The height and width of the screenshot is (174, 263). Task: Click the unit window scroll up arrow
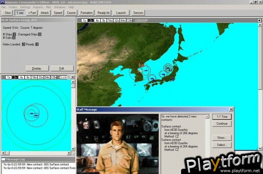[x=73, y=82]
